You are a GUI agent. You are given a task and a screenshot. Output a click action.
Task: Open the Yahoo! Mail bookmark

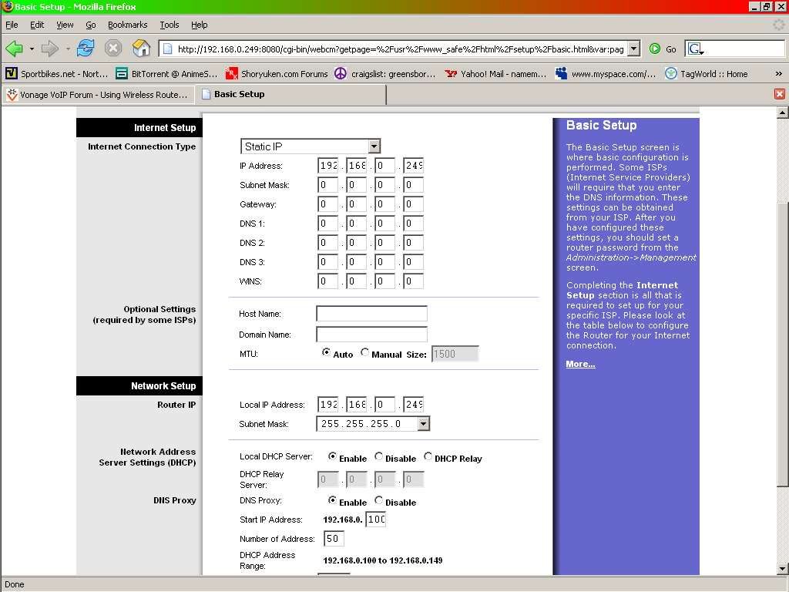tap(495, 74)
